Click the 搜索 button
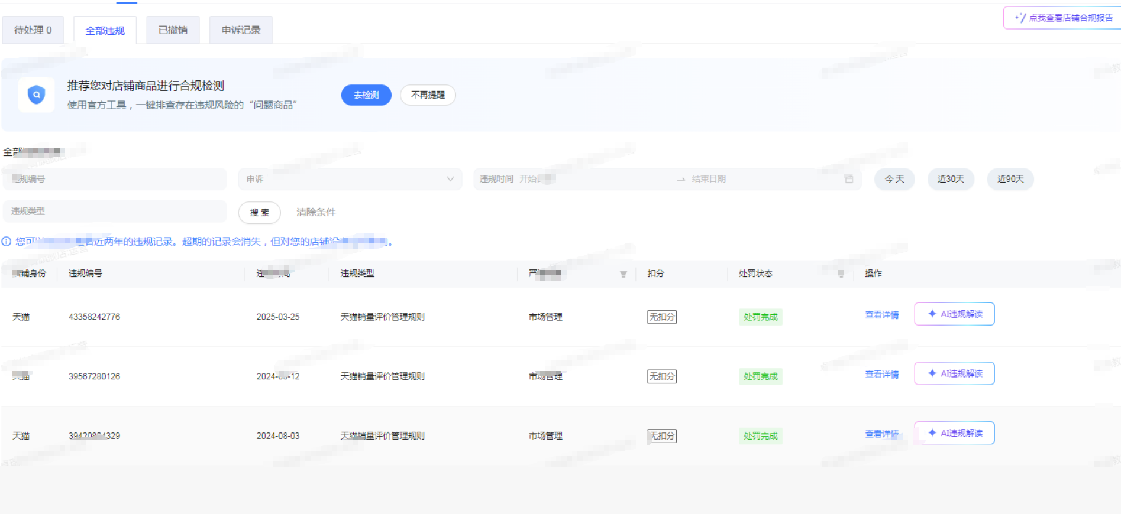The height and width of the screenshot is (514, 1121). [259, 213]
